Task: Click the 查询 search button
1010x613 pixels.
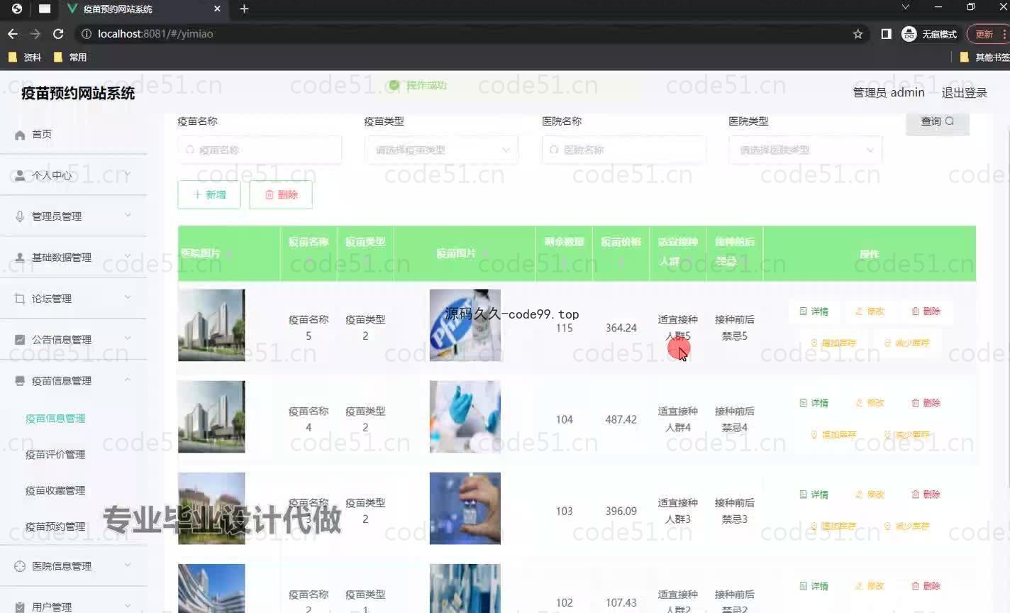Action: point(938,122)
